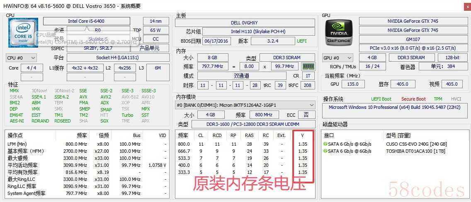Click the 3.2.4 BIOS version field
Screen dimensions: 471x202
pyautogui.click(x=273, y=41)
